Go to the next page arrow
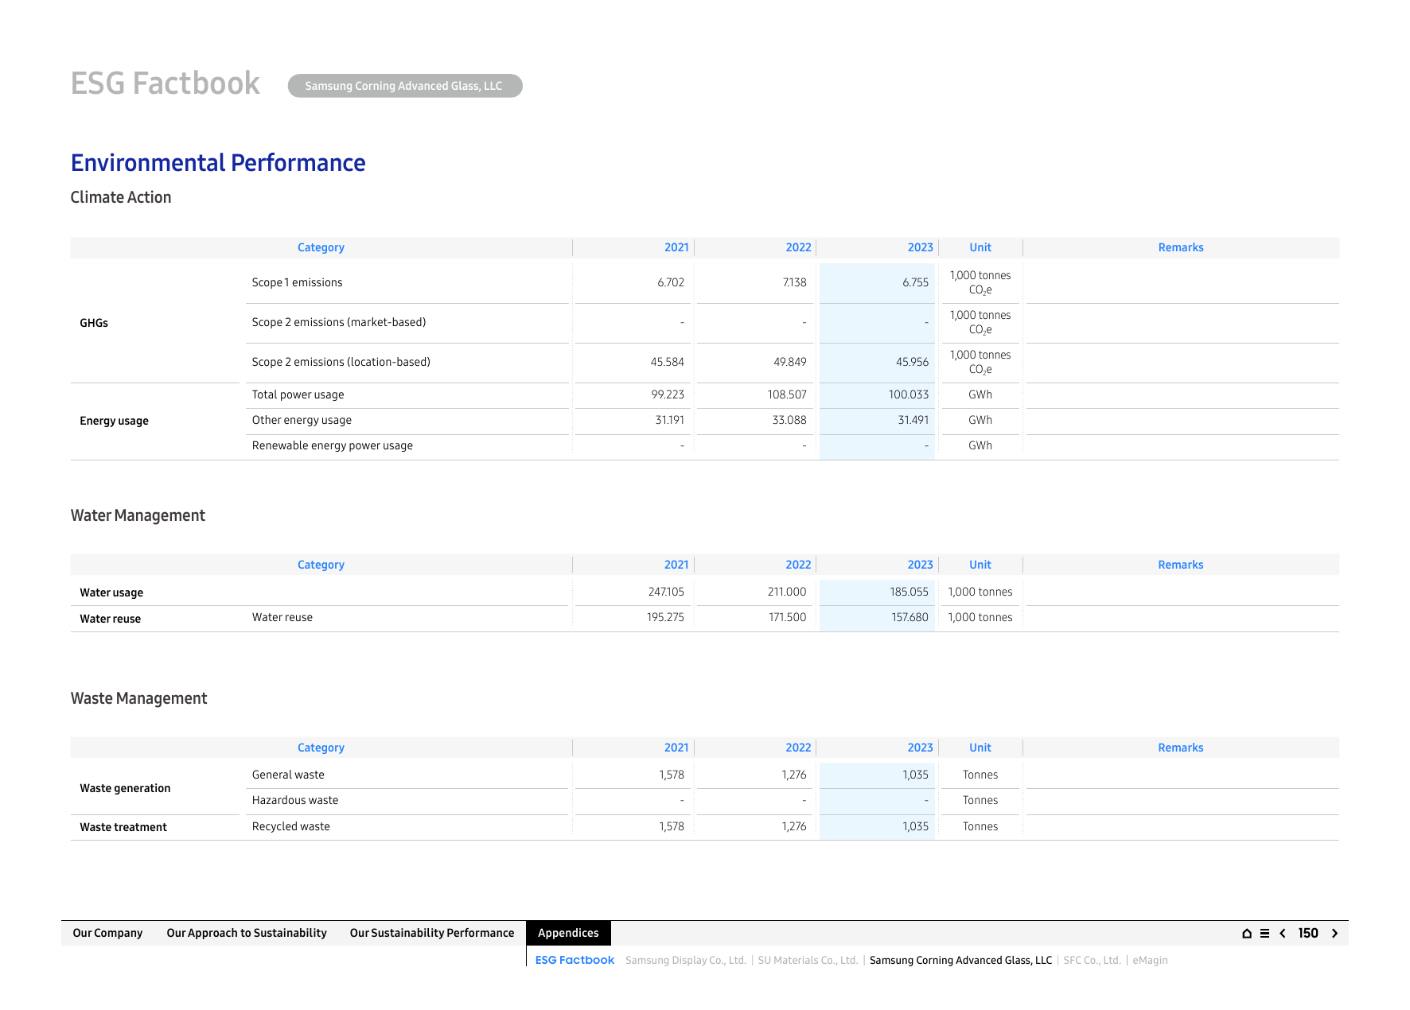Viewport: 1410px width, 1010px height. [x=1334, y=934]
